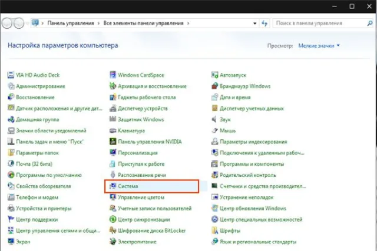Click the Электропитание icon
Screen dimensions: 377x251
[x=113, y=242]
